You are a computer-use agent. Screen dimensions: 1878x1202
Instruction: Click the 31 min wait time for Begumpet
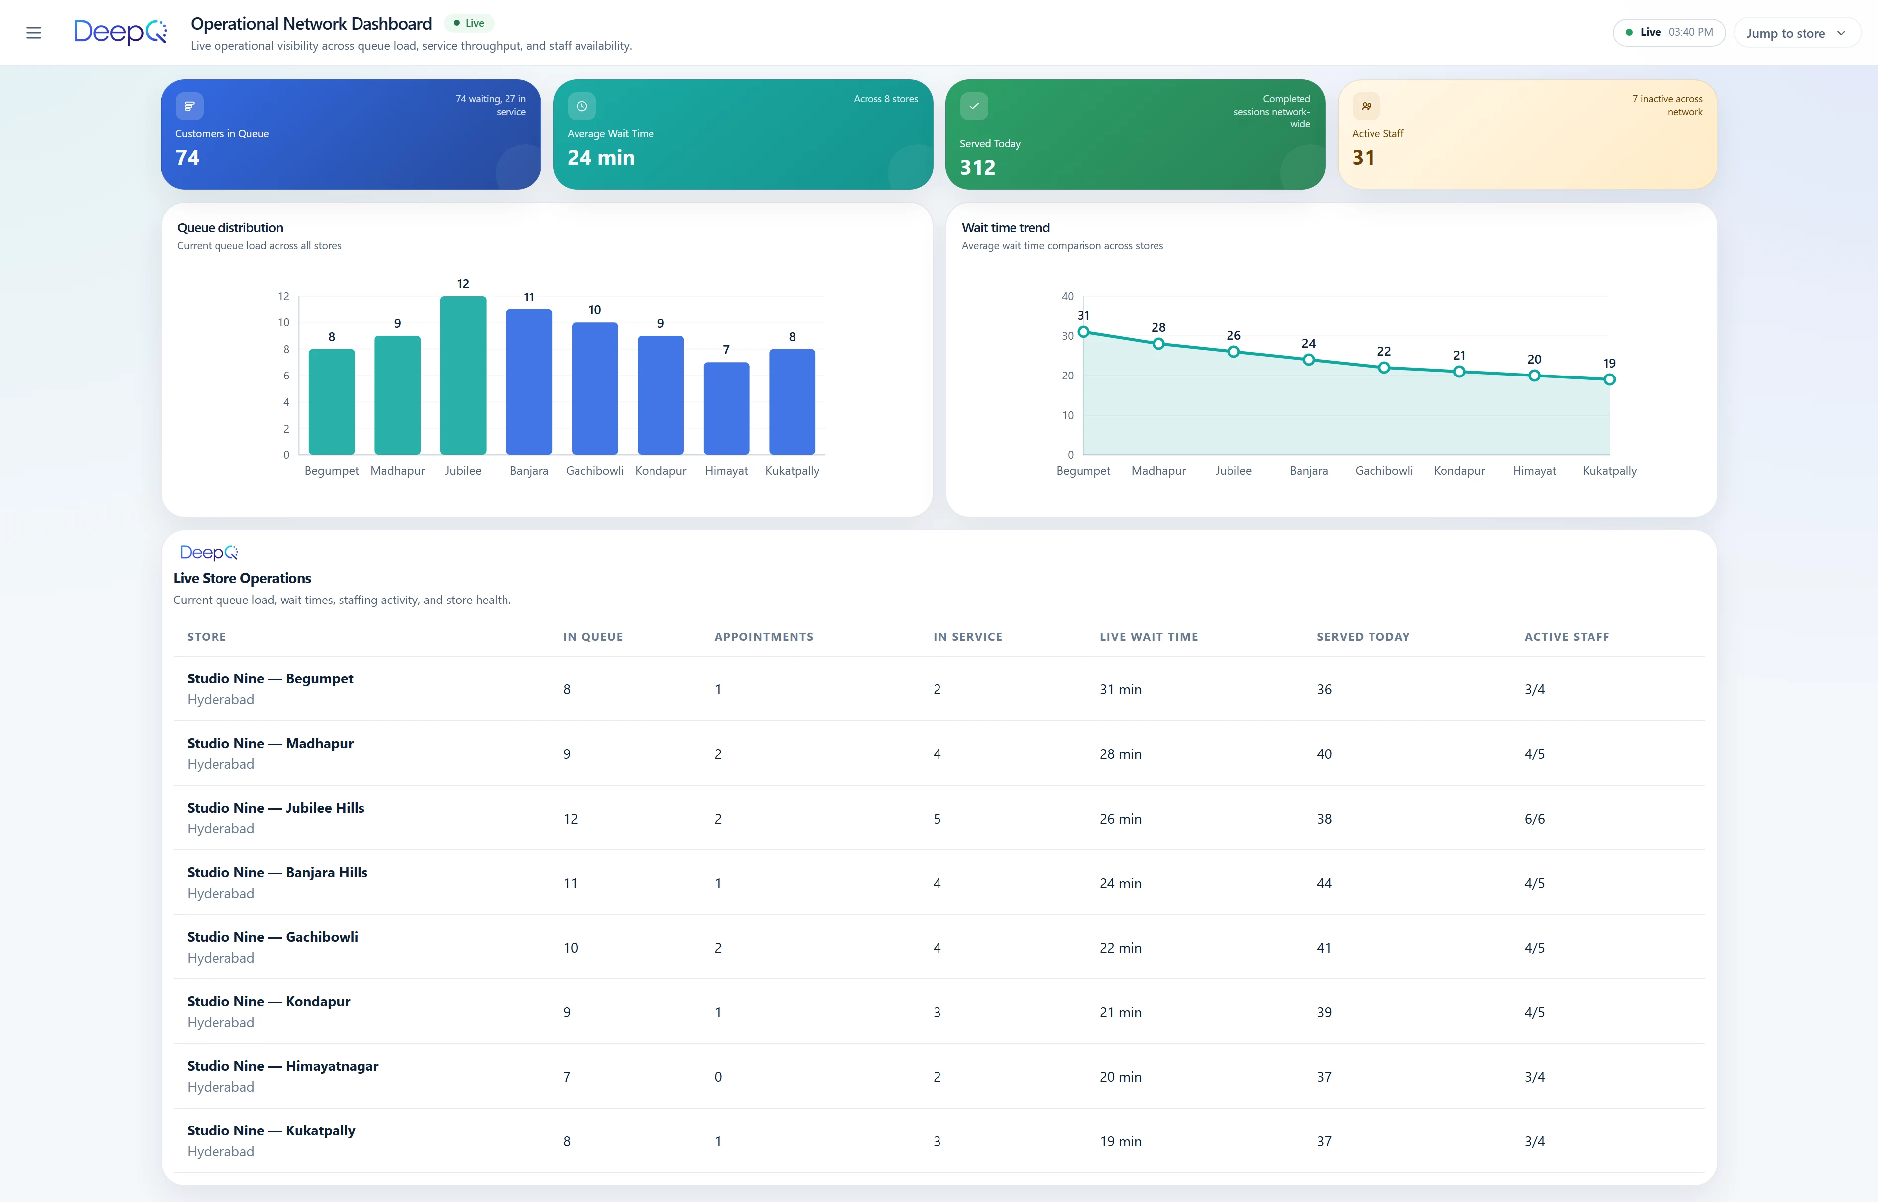1120,689
